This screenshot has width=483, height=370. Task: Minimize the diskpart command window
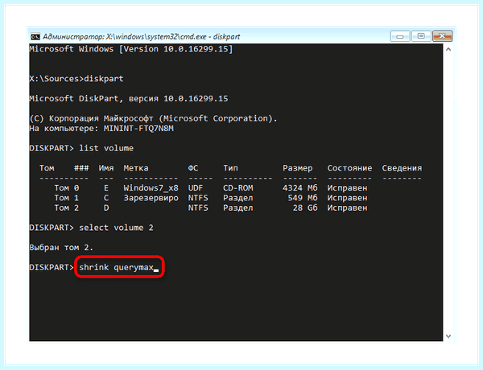tap(400, 36)
